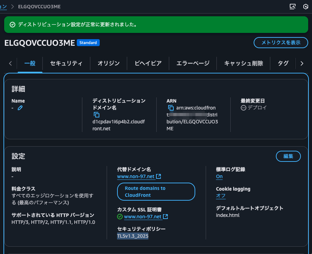This screenshot has width=312, height=254.
Task: Click the Standard badge
Action: [x=88, y=43]
